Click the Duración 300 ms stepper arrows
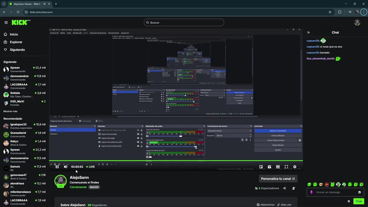Image resolution: width=368 pixels, height=207 pixels. 250,135
